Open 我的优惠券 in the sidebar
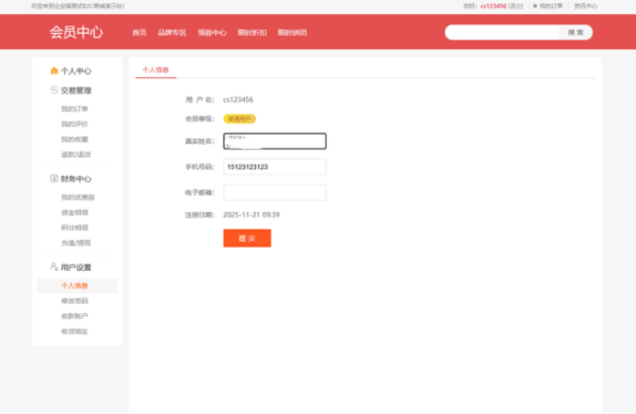 point(78,198)
